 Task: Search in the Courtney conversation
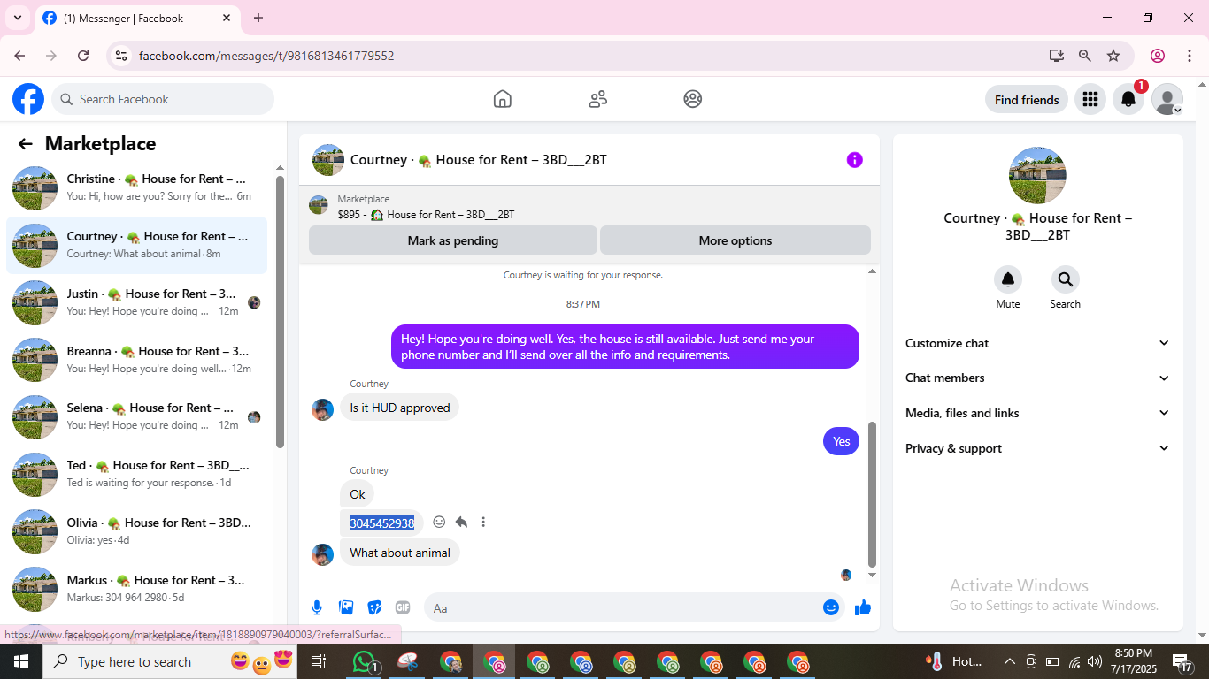(x=1065, y=279)
